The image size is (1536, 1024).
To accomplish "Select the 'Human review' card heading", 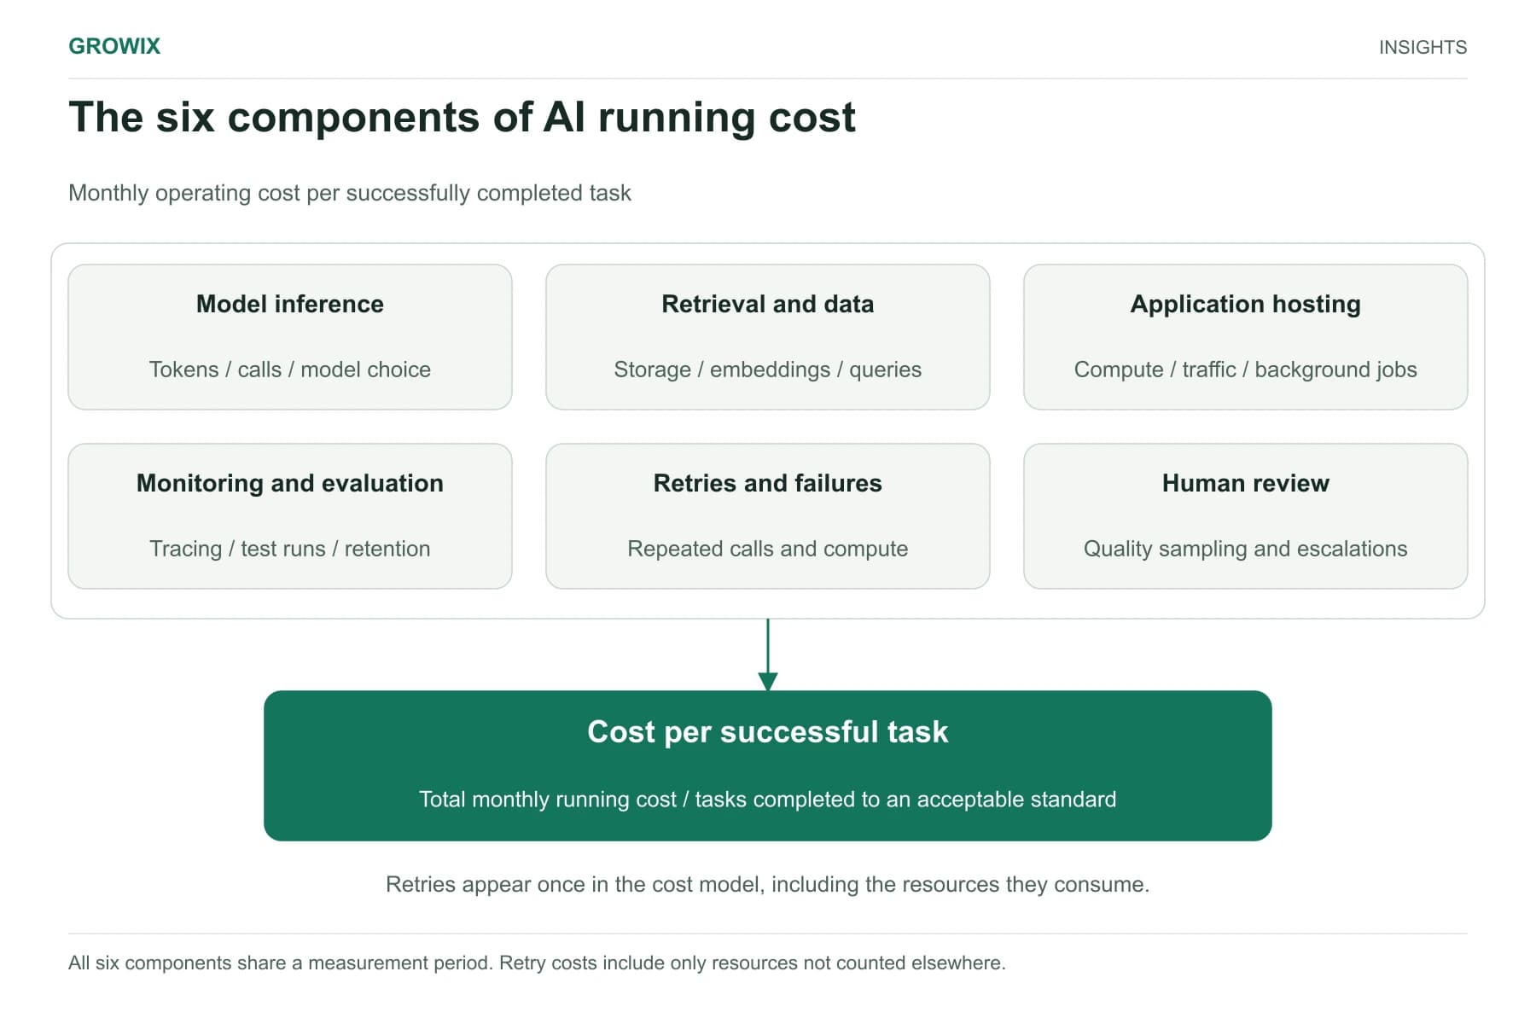I will click(x=1246, y=483).
